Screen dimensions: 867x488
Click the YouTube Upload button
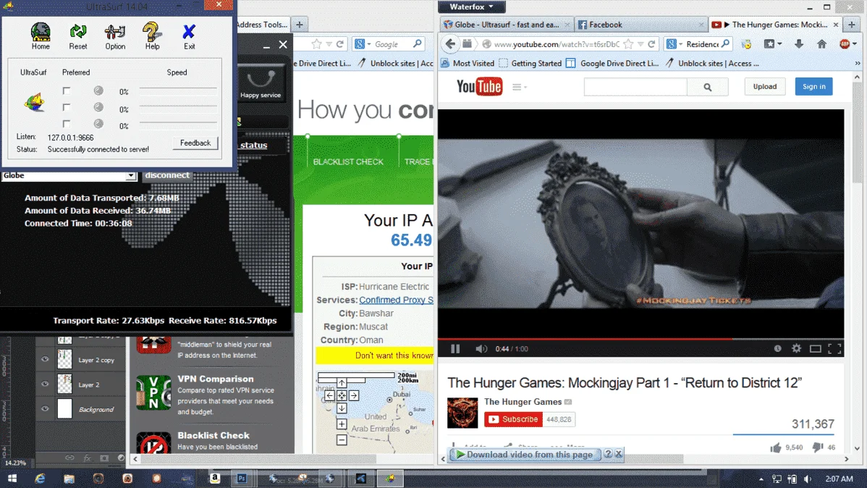(765, 86)
